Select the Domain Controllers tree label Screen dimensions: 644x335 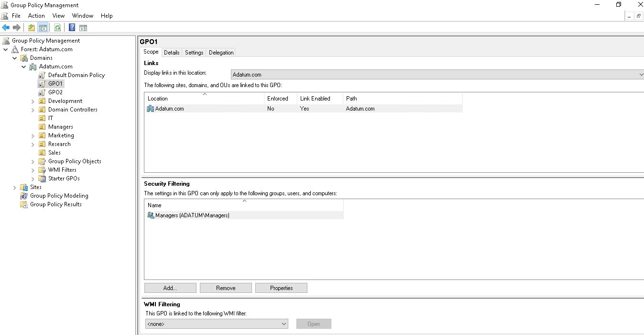[73, 110]
